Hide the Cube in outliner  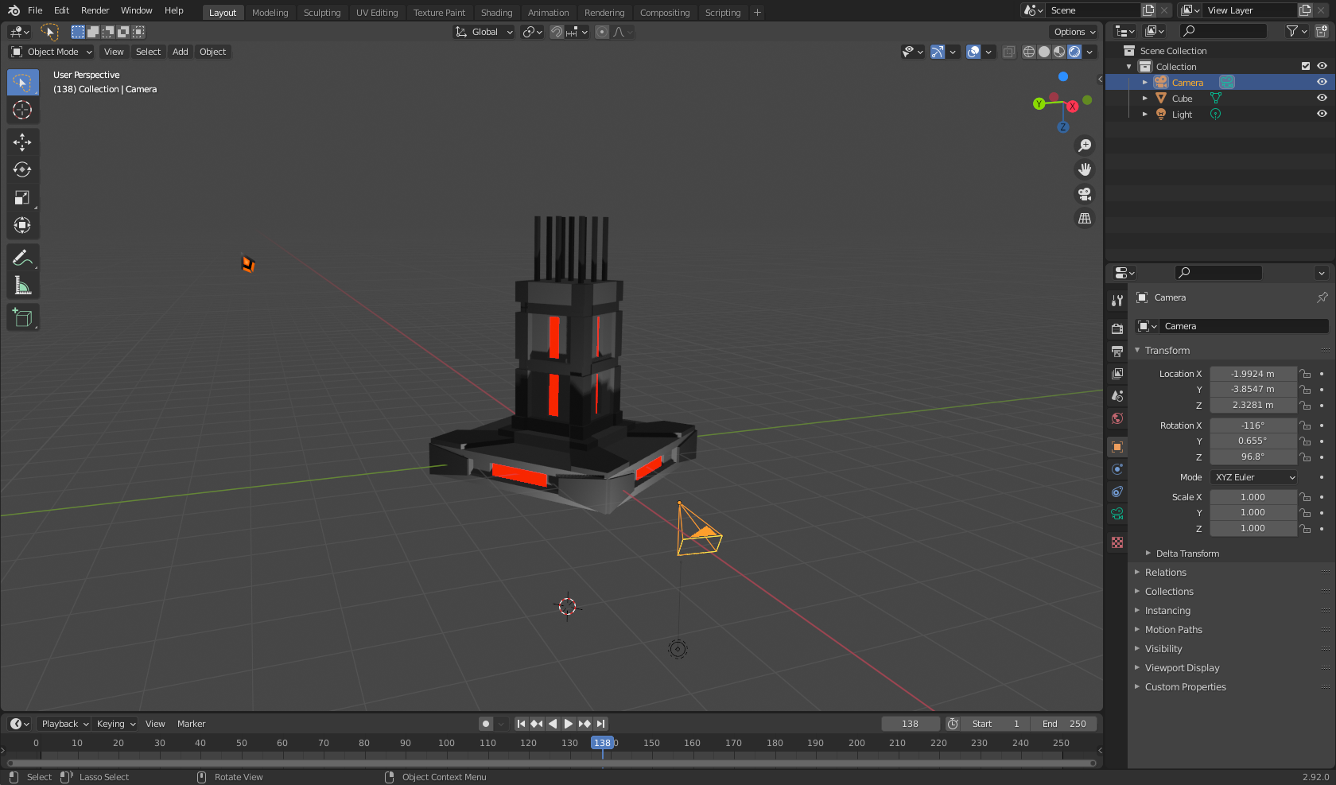click(x=1322, y=98)
